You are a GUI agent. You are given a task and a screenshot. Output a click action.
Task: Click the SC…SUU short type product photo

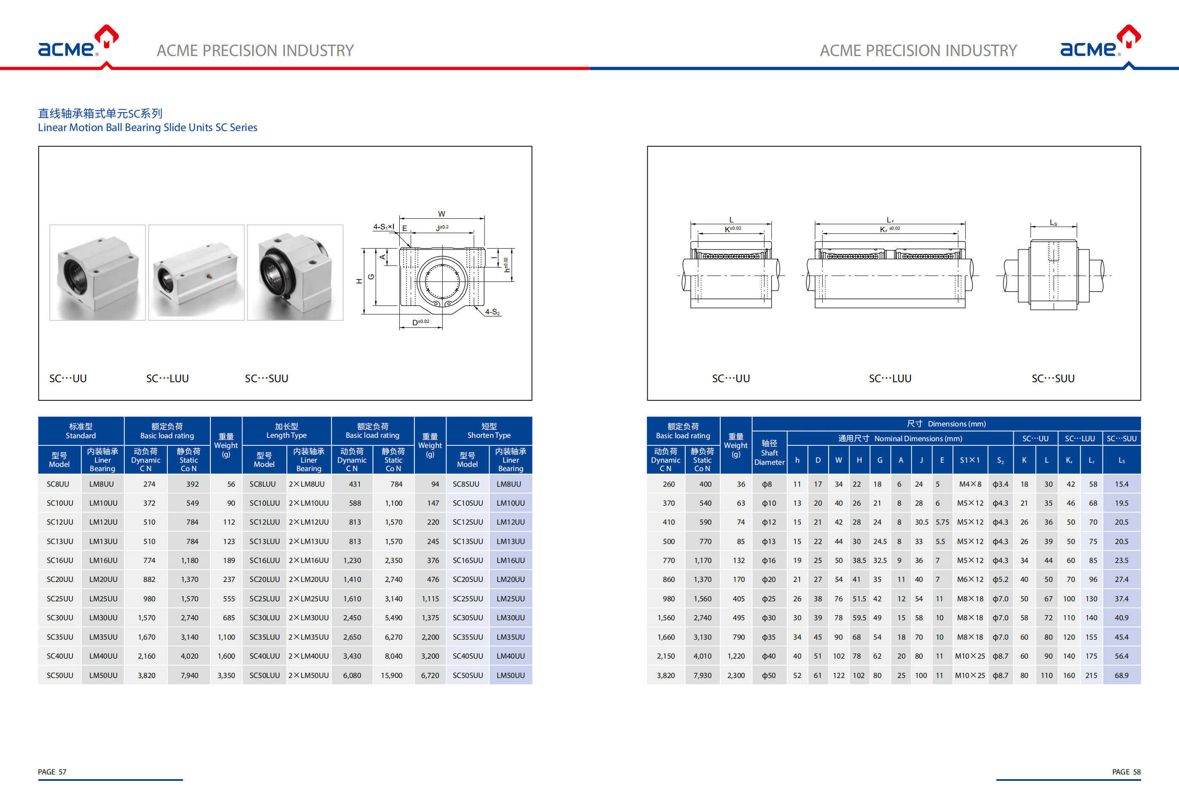[x=295, y=273]
